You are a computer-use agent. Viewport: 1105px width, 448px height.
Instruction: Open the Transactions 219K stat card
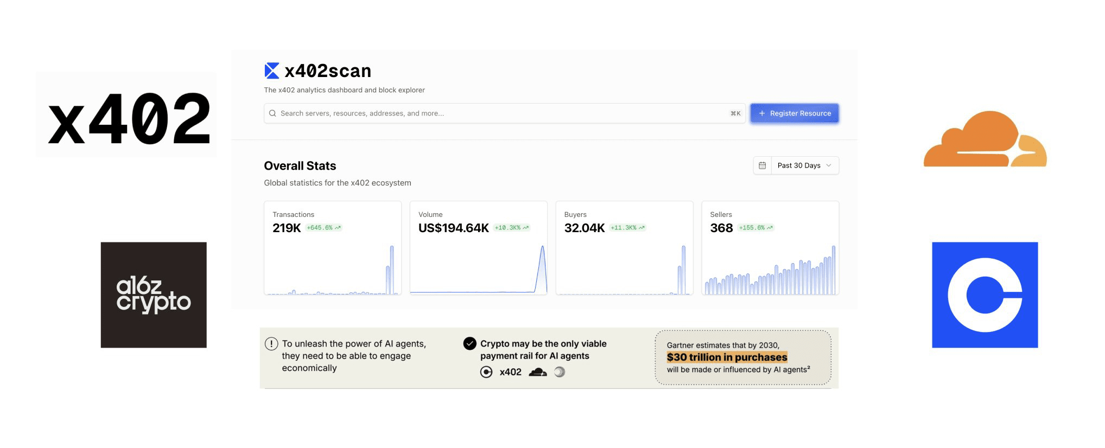coord(333,248)
